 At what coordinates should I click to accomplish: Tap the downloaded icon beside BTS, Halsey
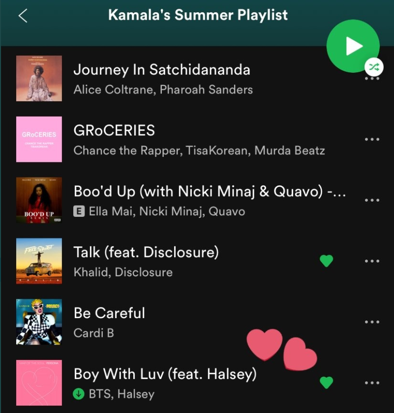tap(79, 394)
